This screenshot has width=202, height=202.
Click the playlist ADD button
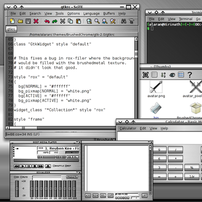[88, 195]
